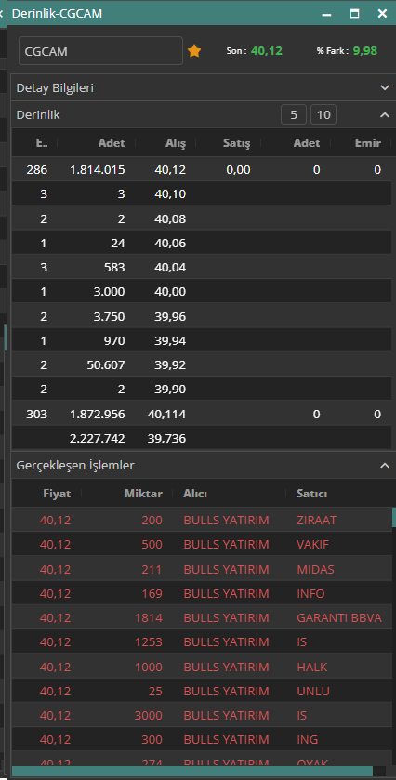Click the Alıcı column header
This screenshot has height=780, width=396.
click(195, 494)
